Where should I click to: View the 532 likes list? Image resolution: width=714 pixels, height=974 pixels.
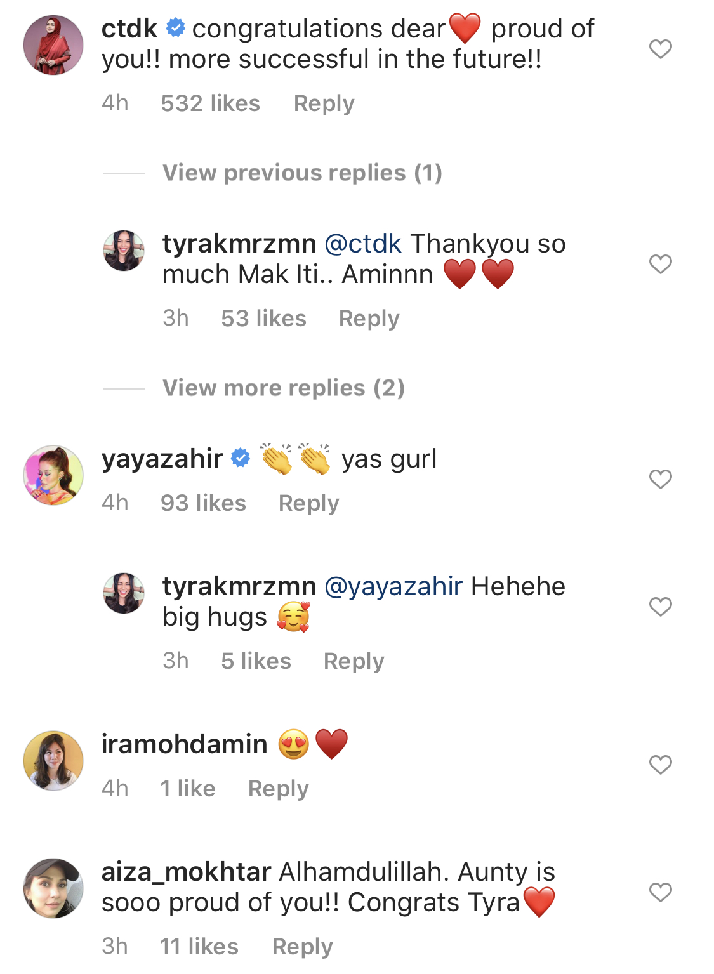[x=210, y=103]
